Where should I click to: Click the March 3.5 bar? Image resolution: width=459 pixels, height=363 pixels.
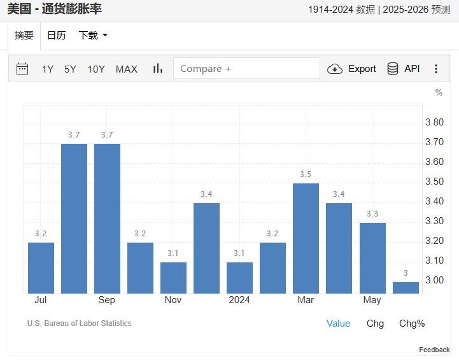(306, 238)
